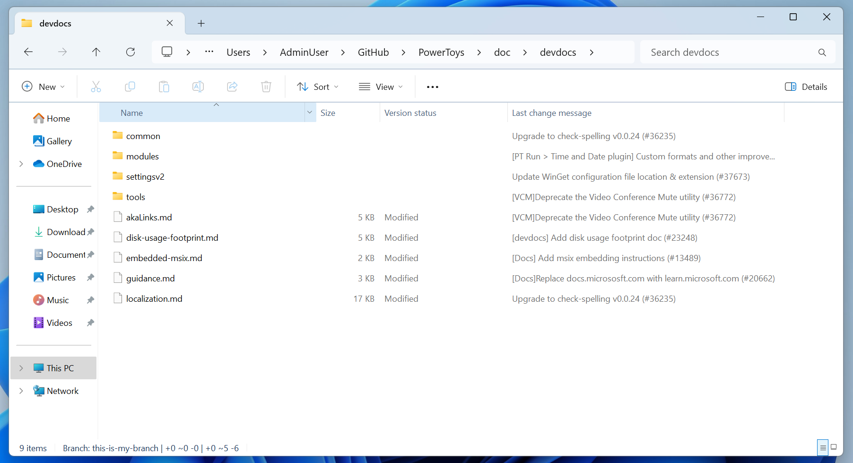Open the See more options menu
Screen dimensions: 853x463
click(432, 87)
